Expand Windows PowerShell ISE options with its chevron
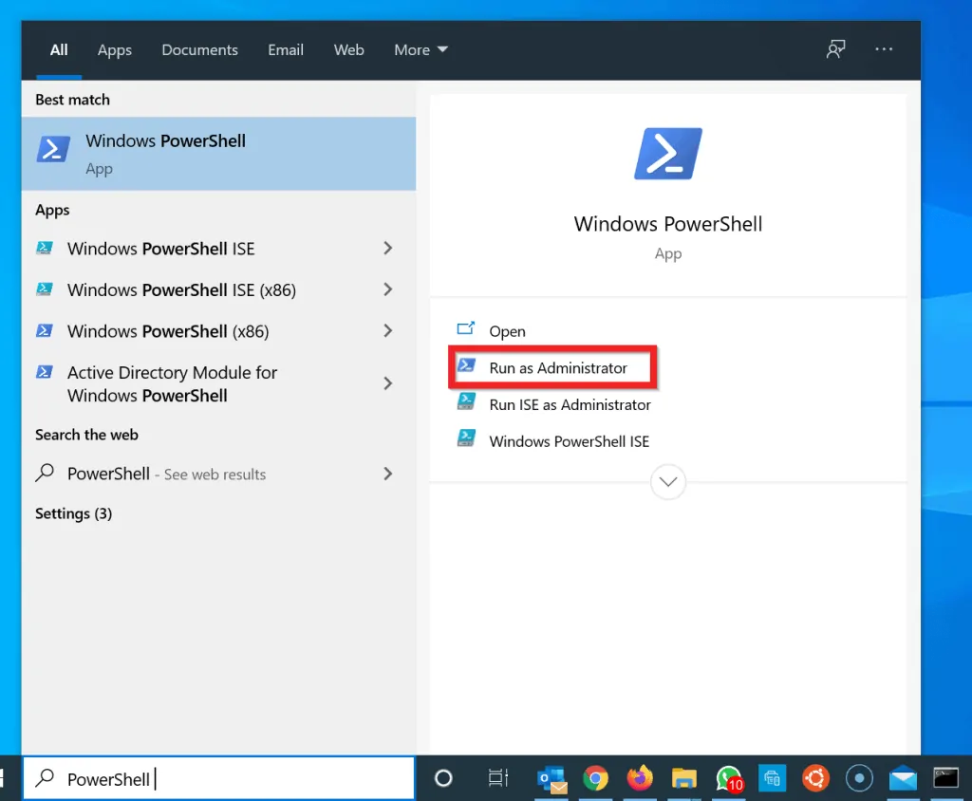The height and width of the screenshot is (801, 972). pyautogui.click(x=388, y=248)
